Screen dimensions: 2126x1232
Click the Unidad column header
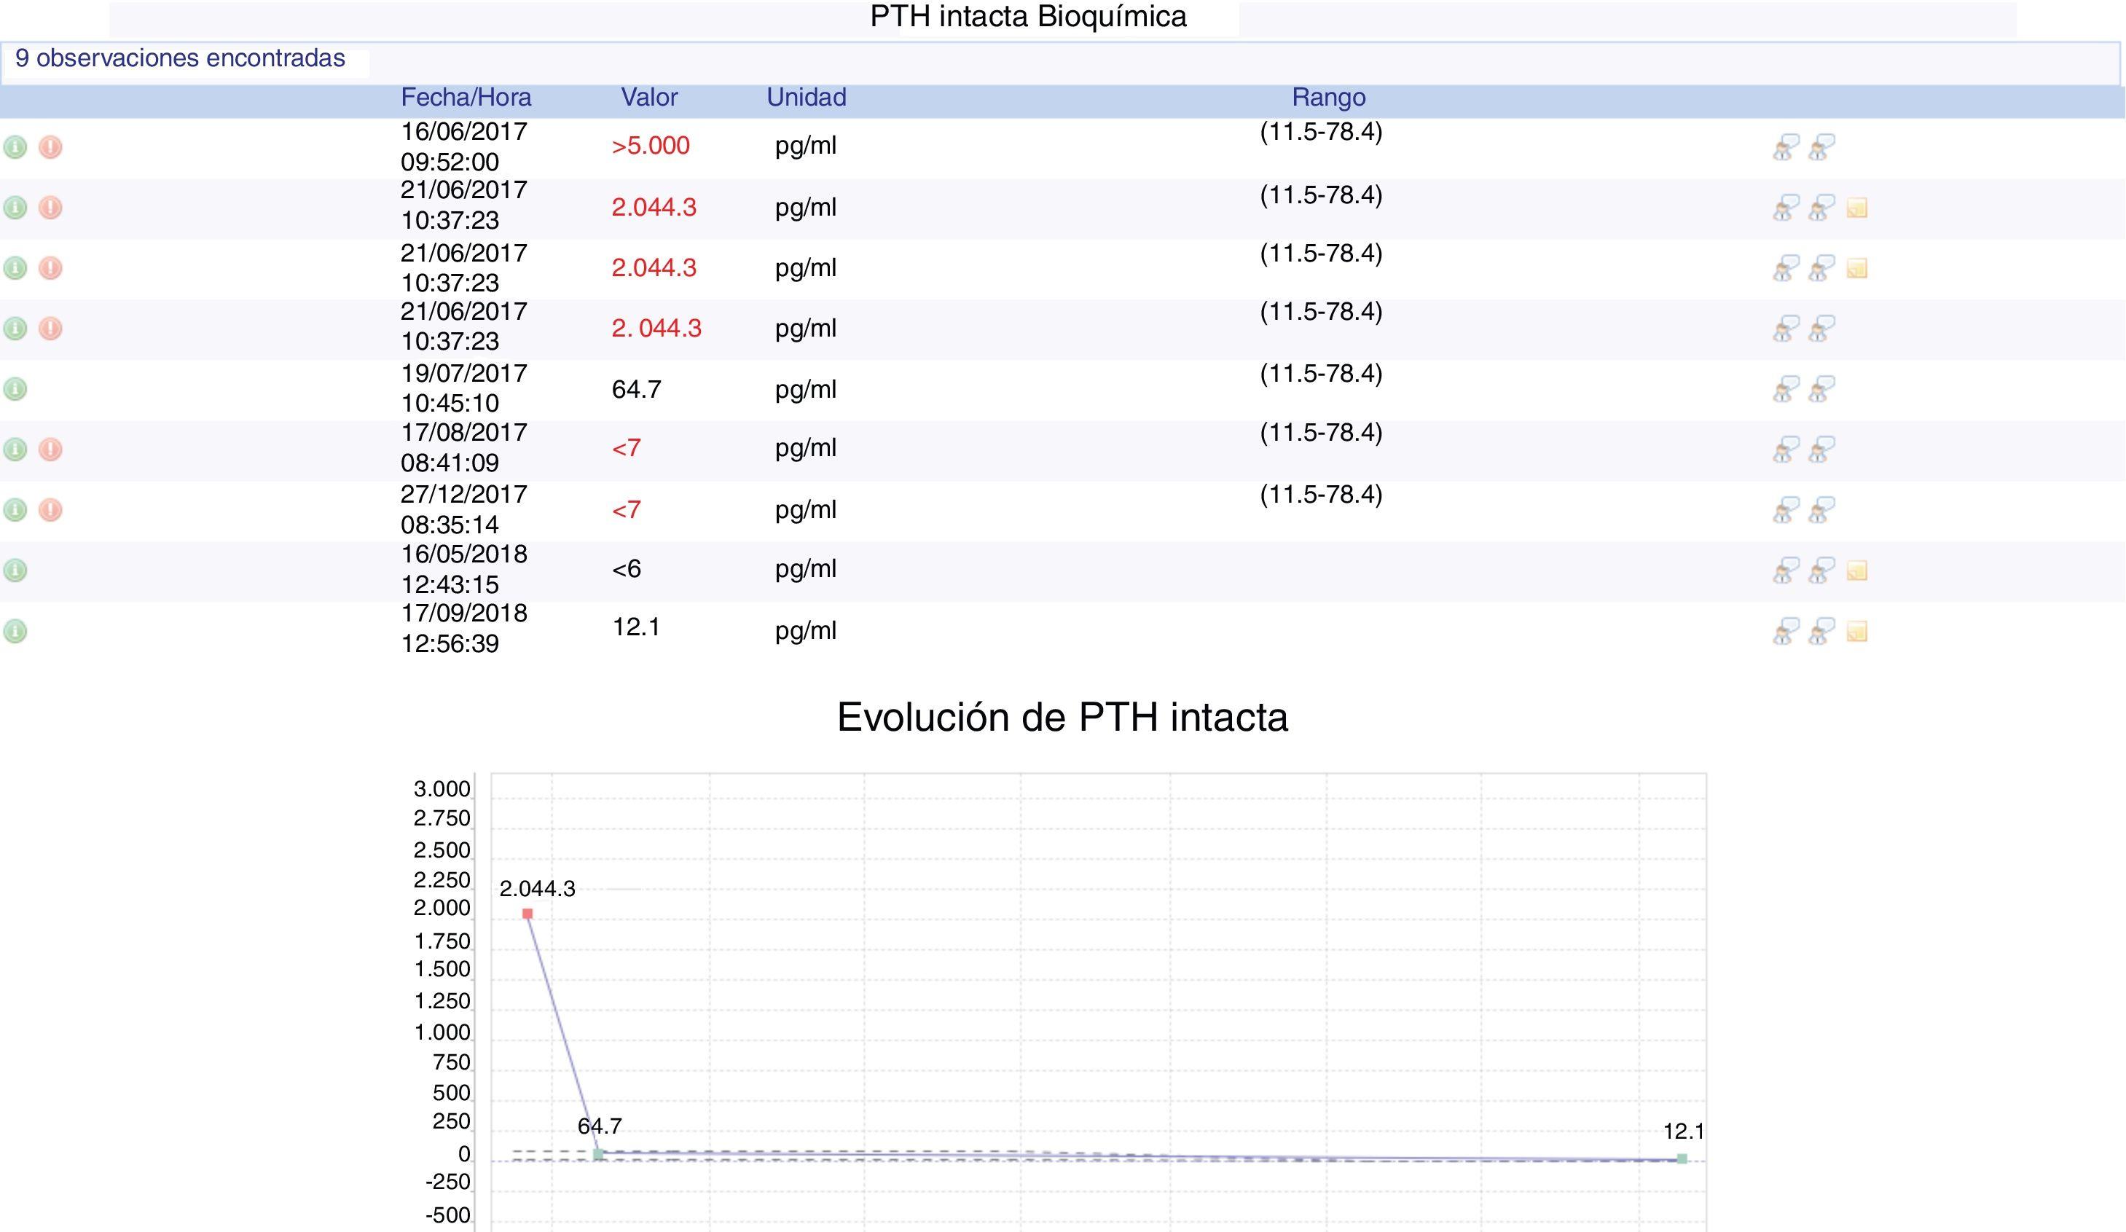[x=806, y=97]
